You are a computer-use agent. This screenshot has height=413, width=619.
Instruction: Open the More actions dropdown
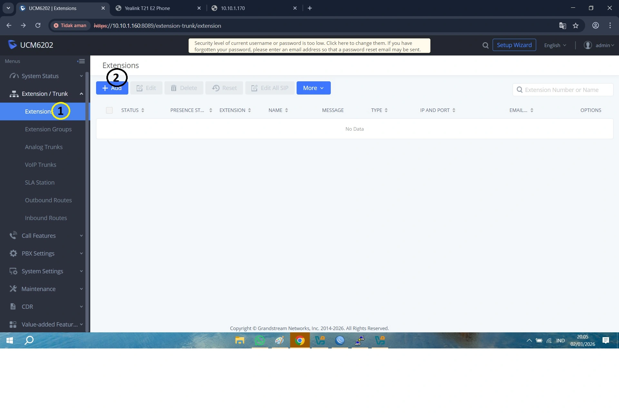(313, 88)
